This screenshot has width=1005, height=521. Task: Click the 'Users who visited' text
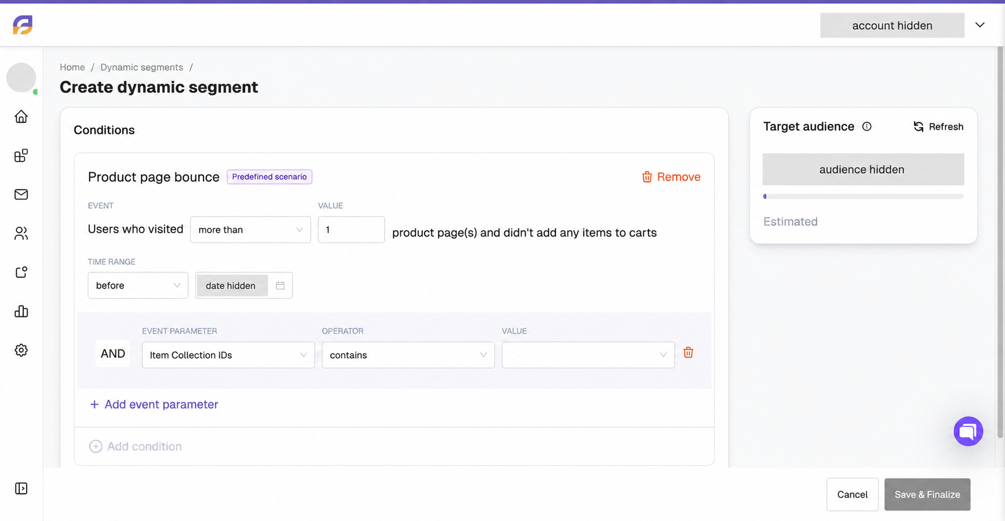coord(136,229)
